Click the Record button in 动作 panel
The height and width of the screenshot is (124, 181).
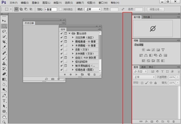pos(71,74)
